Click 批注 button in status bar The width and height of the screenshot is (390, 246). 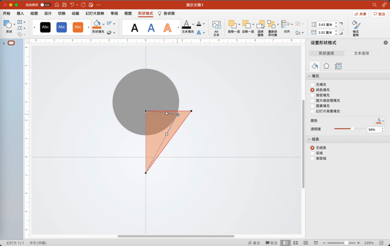pos(271,243)
